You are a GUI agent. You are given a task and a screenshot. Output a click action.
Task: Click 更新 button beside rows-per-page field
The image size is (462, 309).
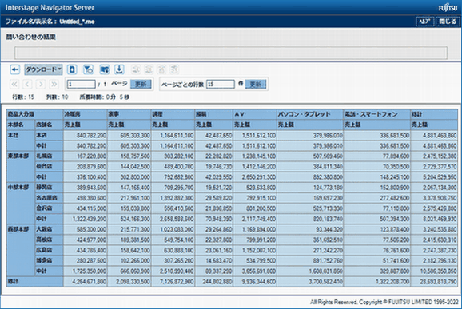coord(256,85)
